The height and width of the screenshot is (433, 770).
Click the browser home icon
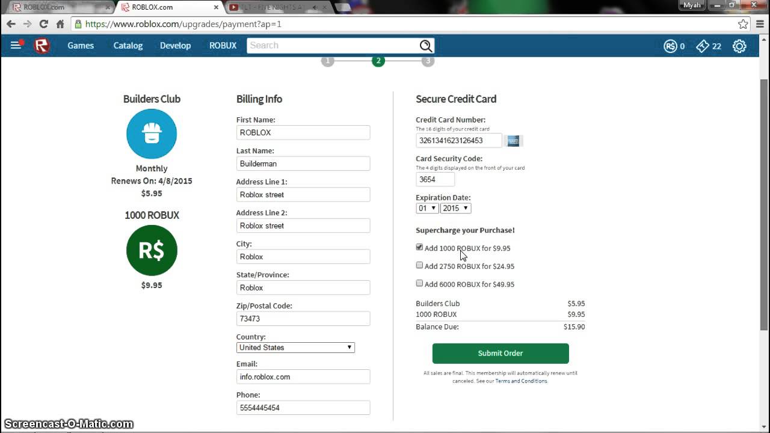(x=60, y=24)
